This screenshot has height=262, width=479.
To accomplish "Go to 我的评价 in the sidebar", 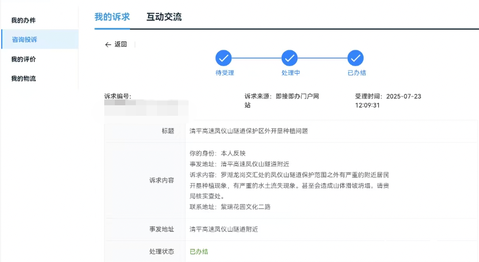I will coord(23,59).
